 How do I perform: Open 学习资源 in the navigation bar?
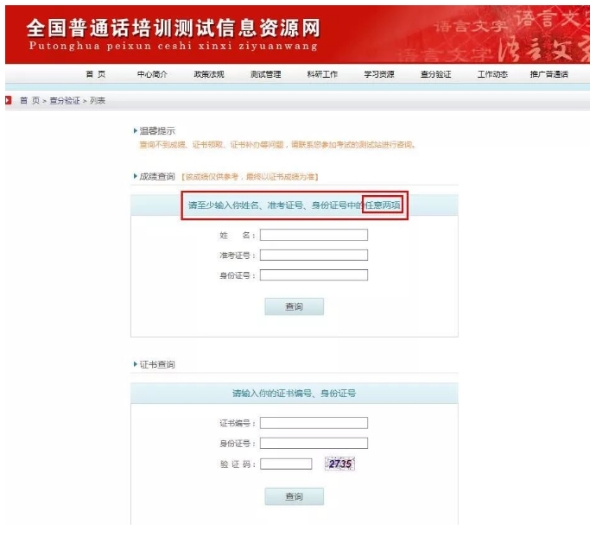[x=378, y=75]
